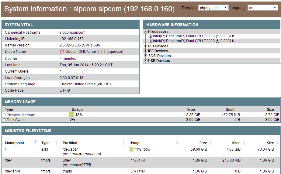Expand the USB Devices node

click(146, 61)
